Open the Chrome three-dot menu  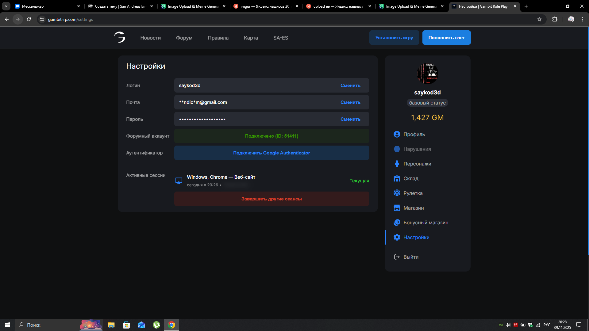tap(582, 19)
